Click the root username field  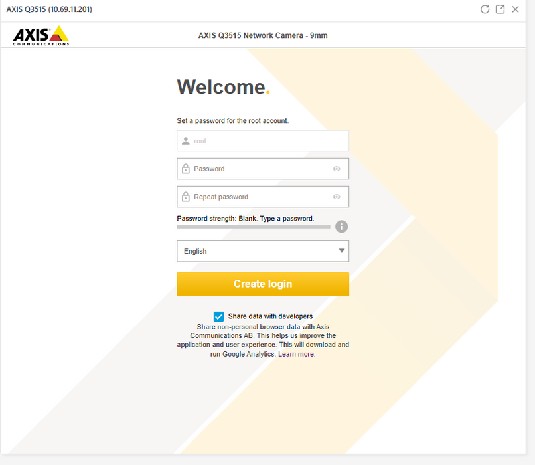tap(263, 141)
